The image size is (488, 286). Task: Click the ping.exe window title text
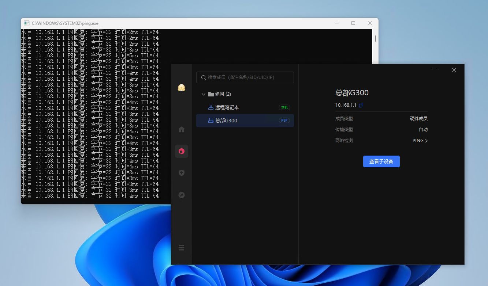(x=65, y=23)
